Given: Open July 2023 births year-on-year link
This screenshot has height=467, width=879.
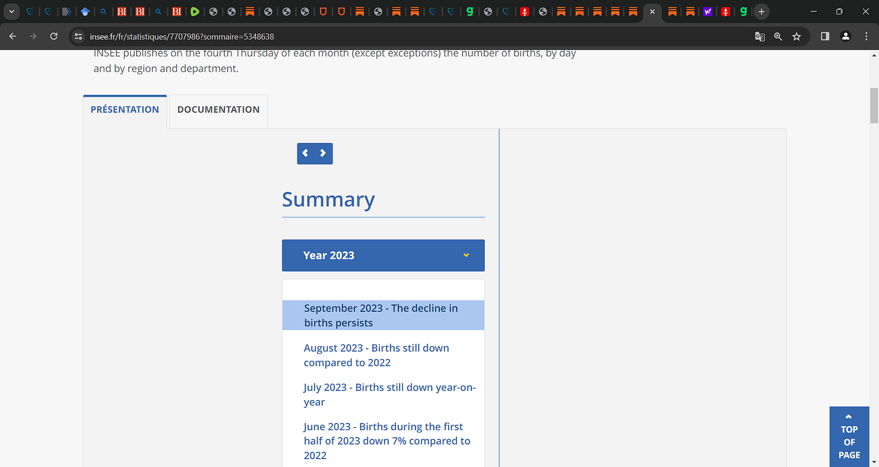Looking at the screenshot, I should pyautogui.click(x=390, y=395).
